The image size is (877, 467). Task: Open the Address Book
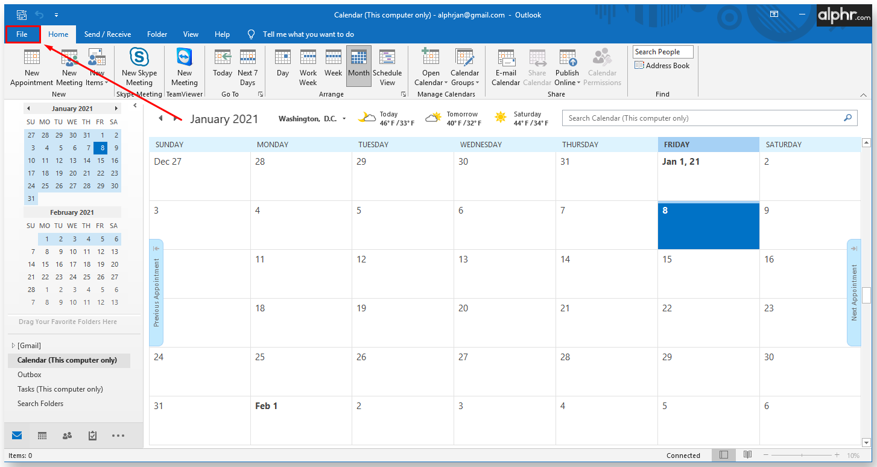pyautogui.click(x=662, y=66)
